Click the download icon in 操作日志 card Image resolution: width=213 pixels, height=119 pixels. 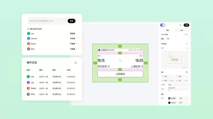pyautogui.click(x=76, y=63)
